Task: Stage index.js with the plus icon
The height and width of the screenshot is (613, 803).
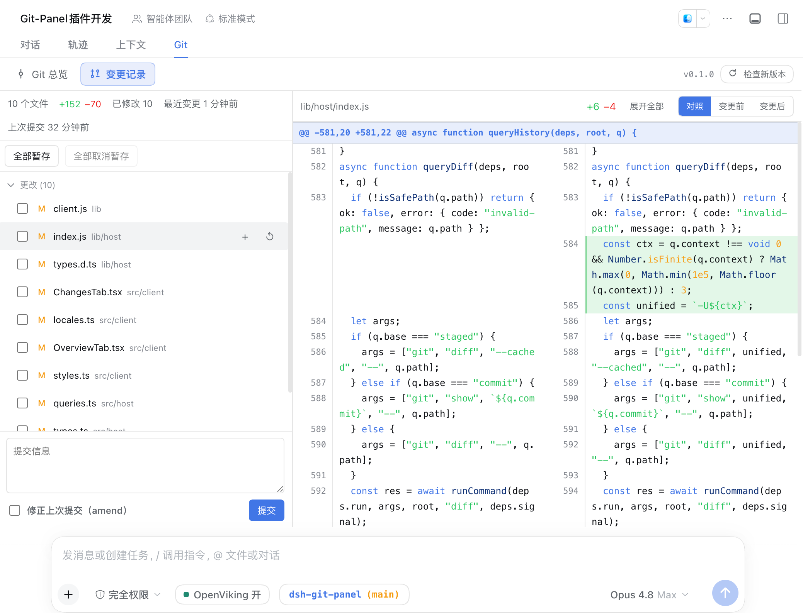Action: point(245,237)
